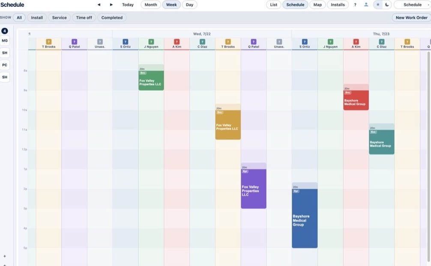Switch to Day view
This screenshot has width=431, height=266.
point(189,5)
